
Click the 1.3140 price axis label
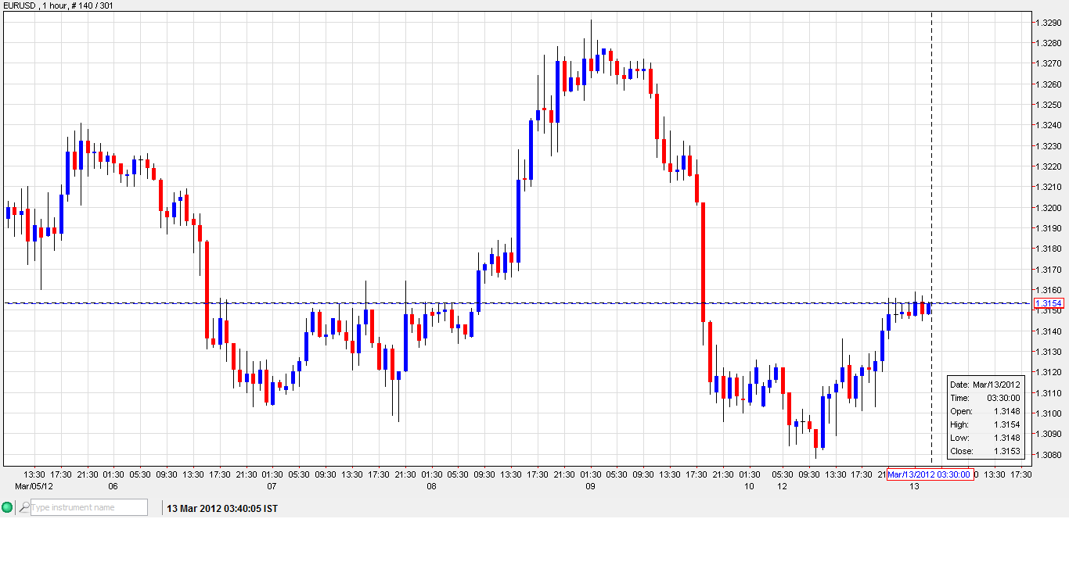[x=1049, y=331]
